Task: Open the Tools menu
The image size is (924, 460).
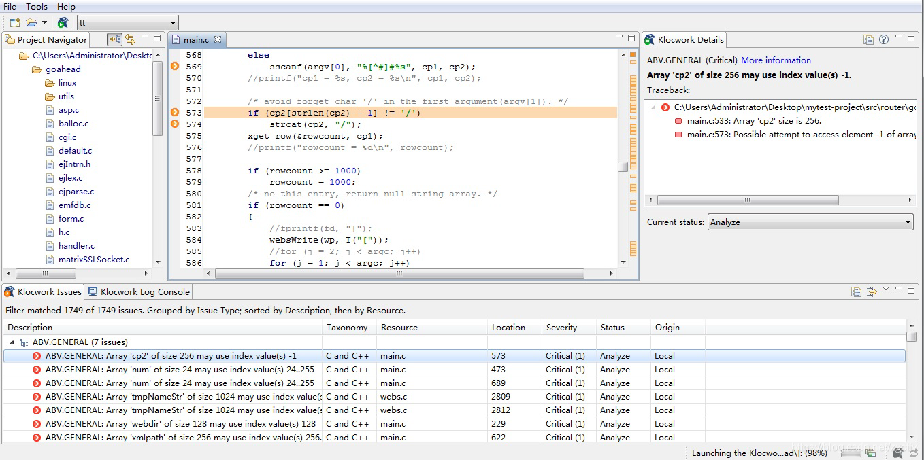Action: tap(37, 6)
